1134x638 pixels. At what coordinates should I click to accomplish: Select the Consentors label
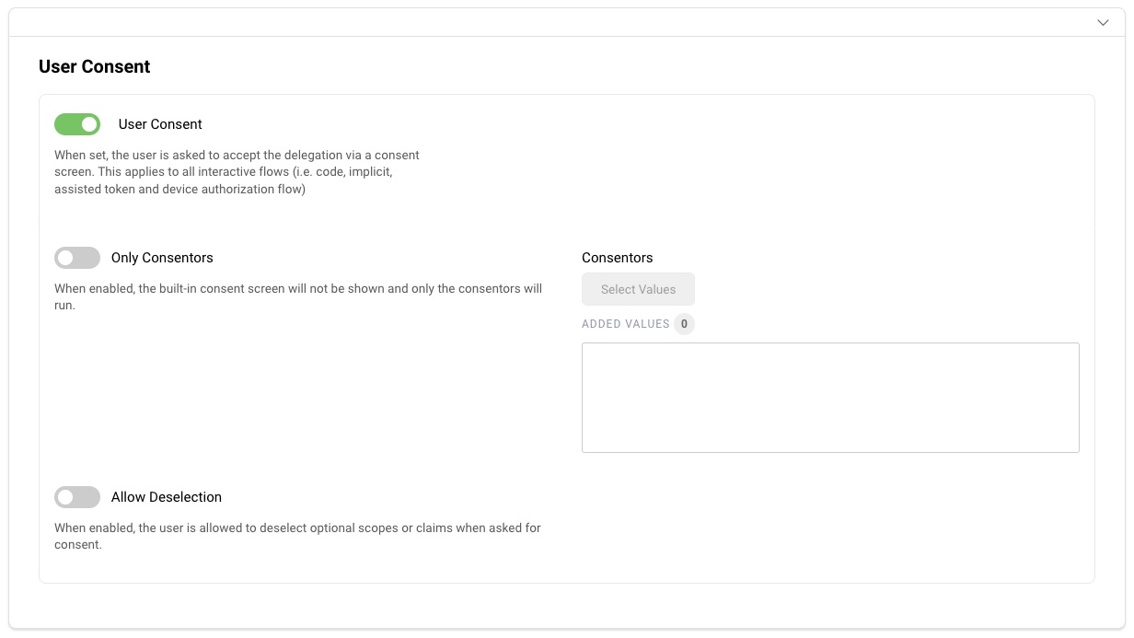(x=617, y=258)
